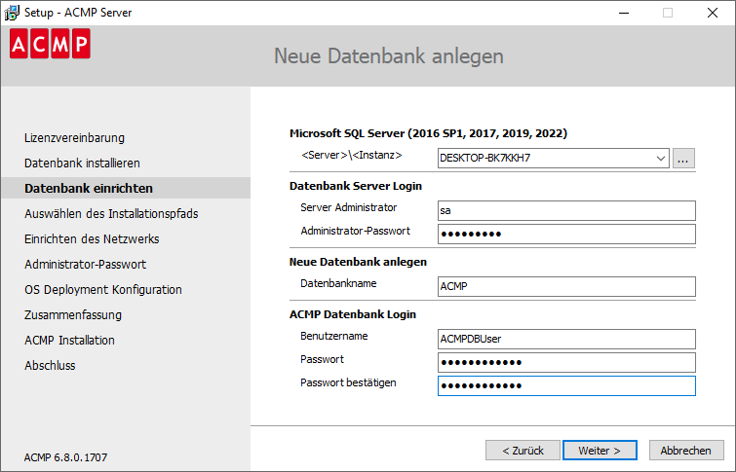
Task: Click the Server Administrator input field
Action: 566,211
